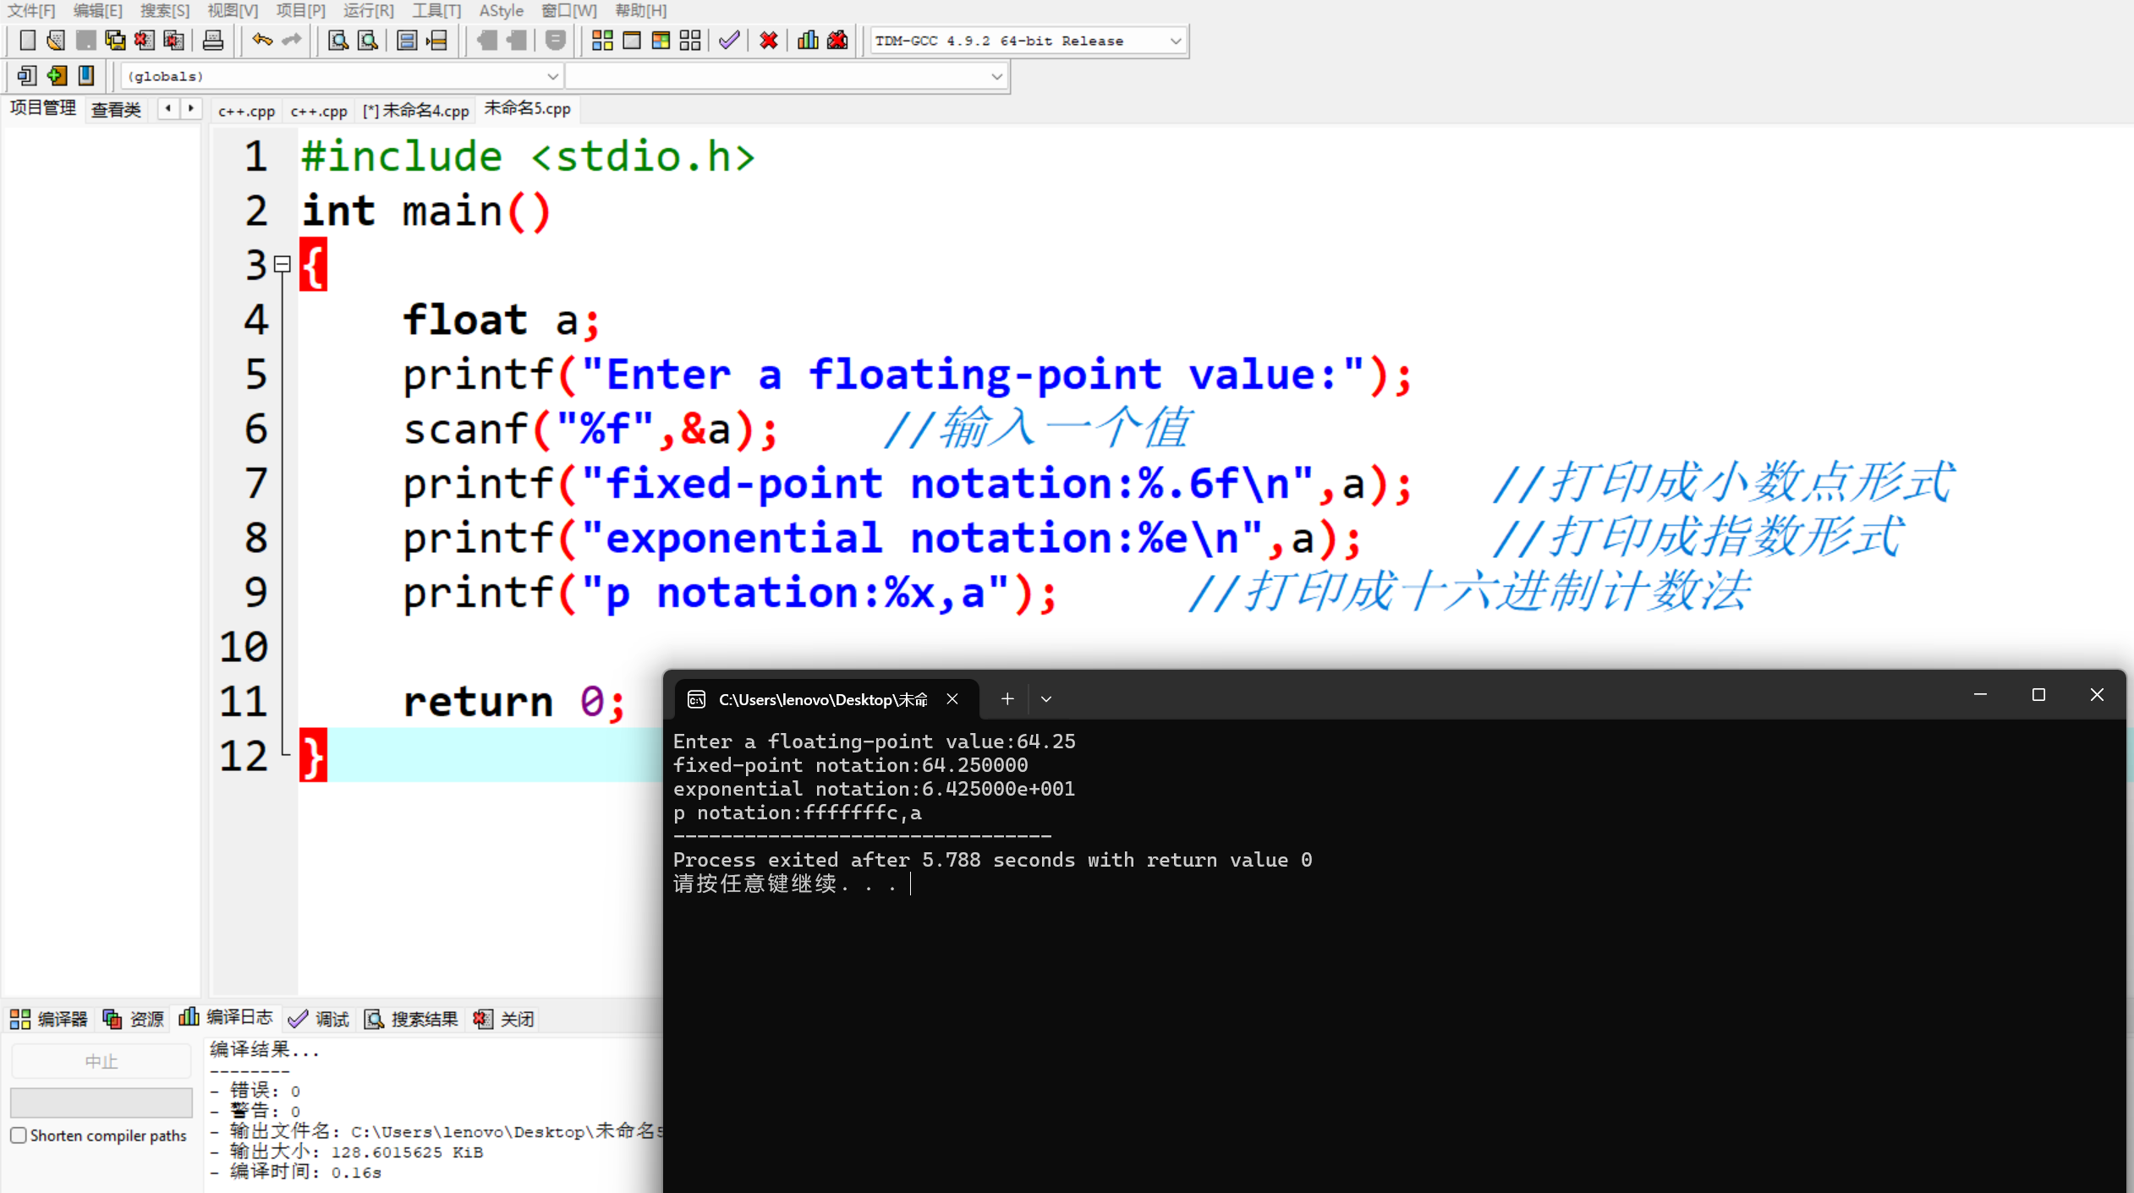Click the Profile analysis bar-chart icon
2134x1193 pixels.
(x=808, y=41)
